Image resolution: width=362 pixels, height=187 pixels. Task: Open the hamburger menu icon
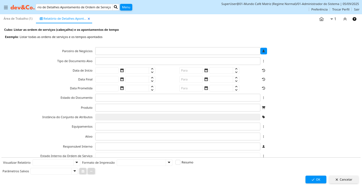pyautogui.click(x=6, y=7)
